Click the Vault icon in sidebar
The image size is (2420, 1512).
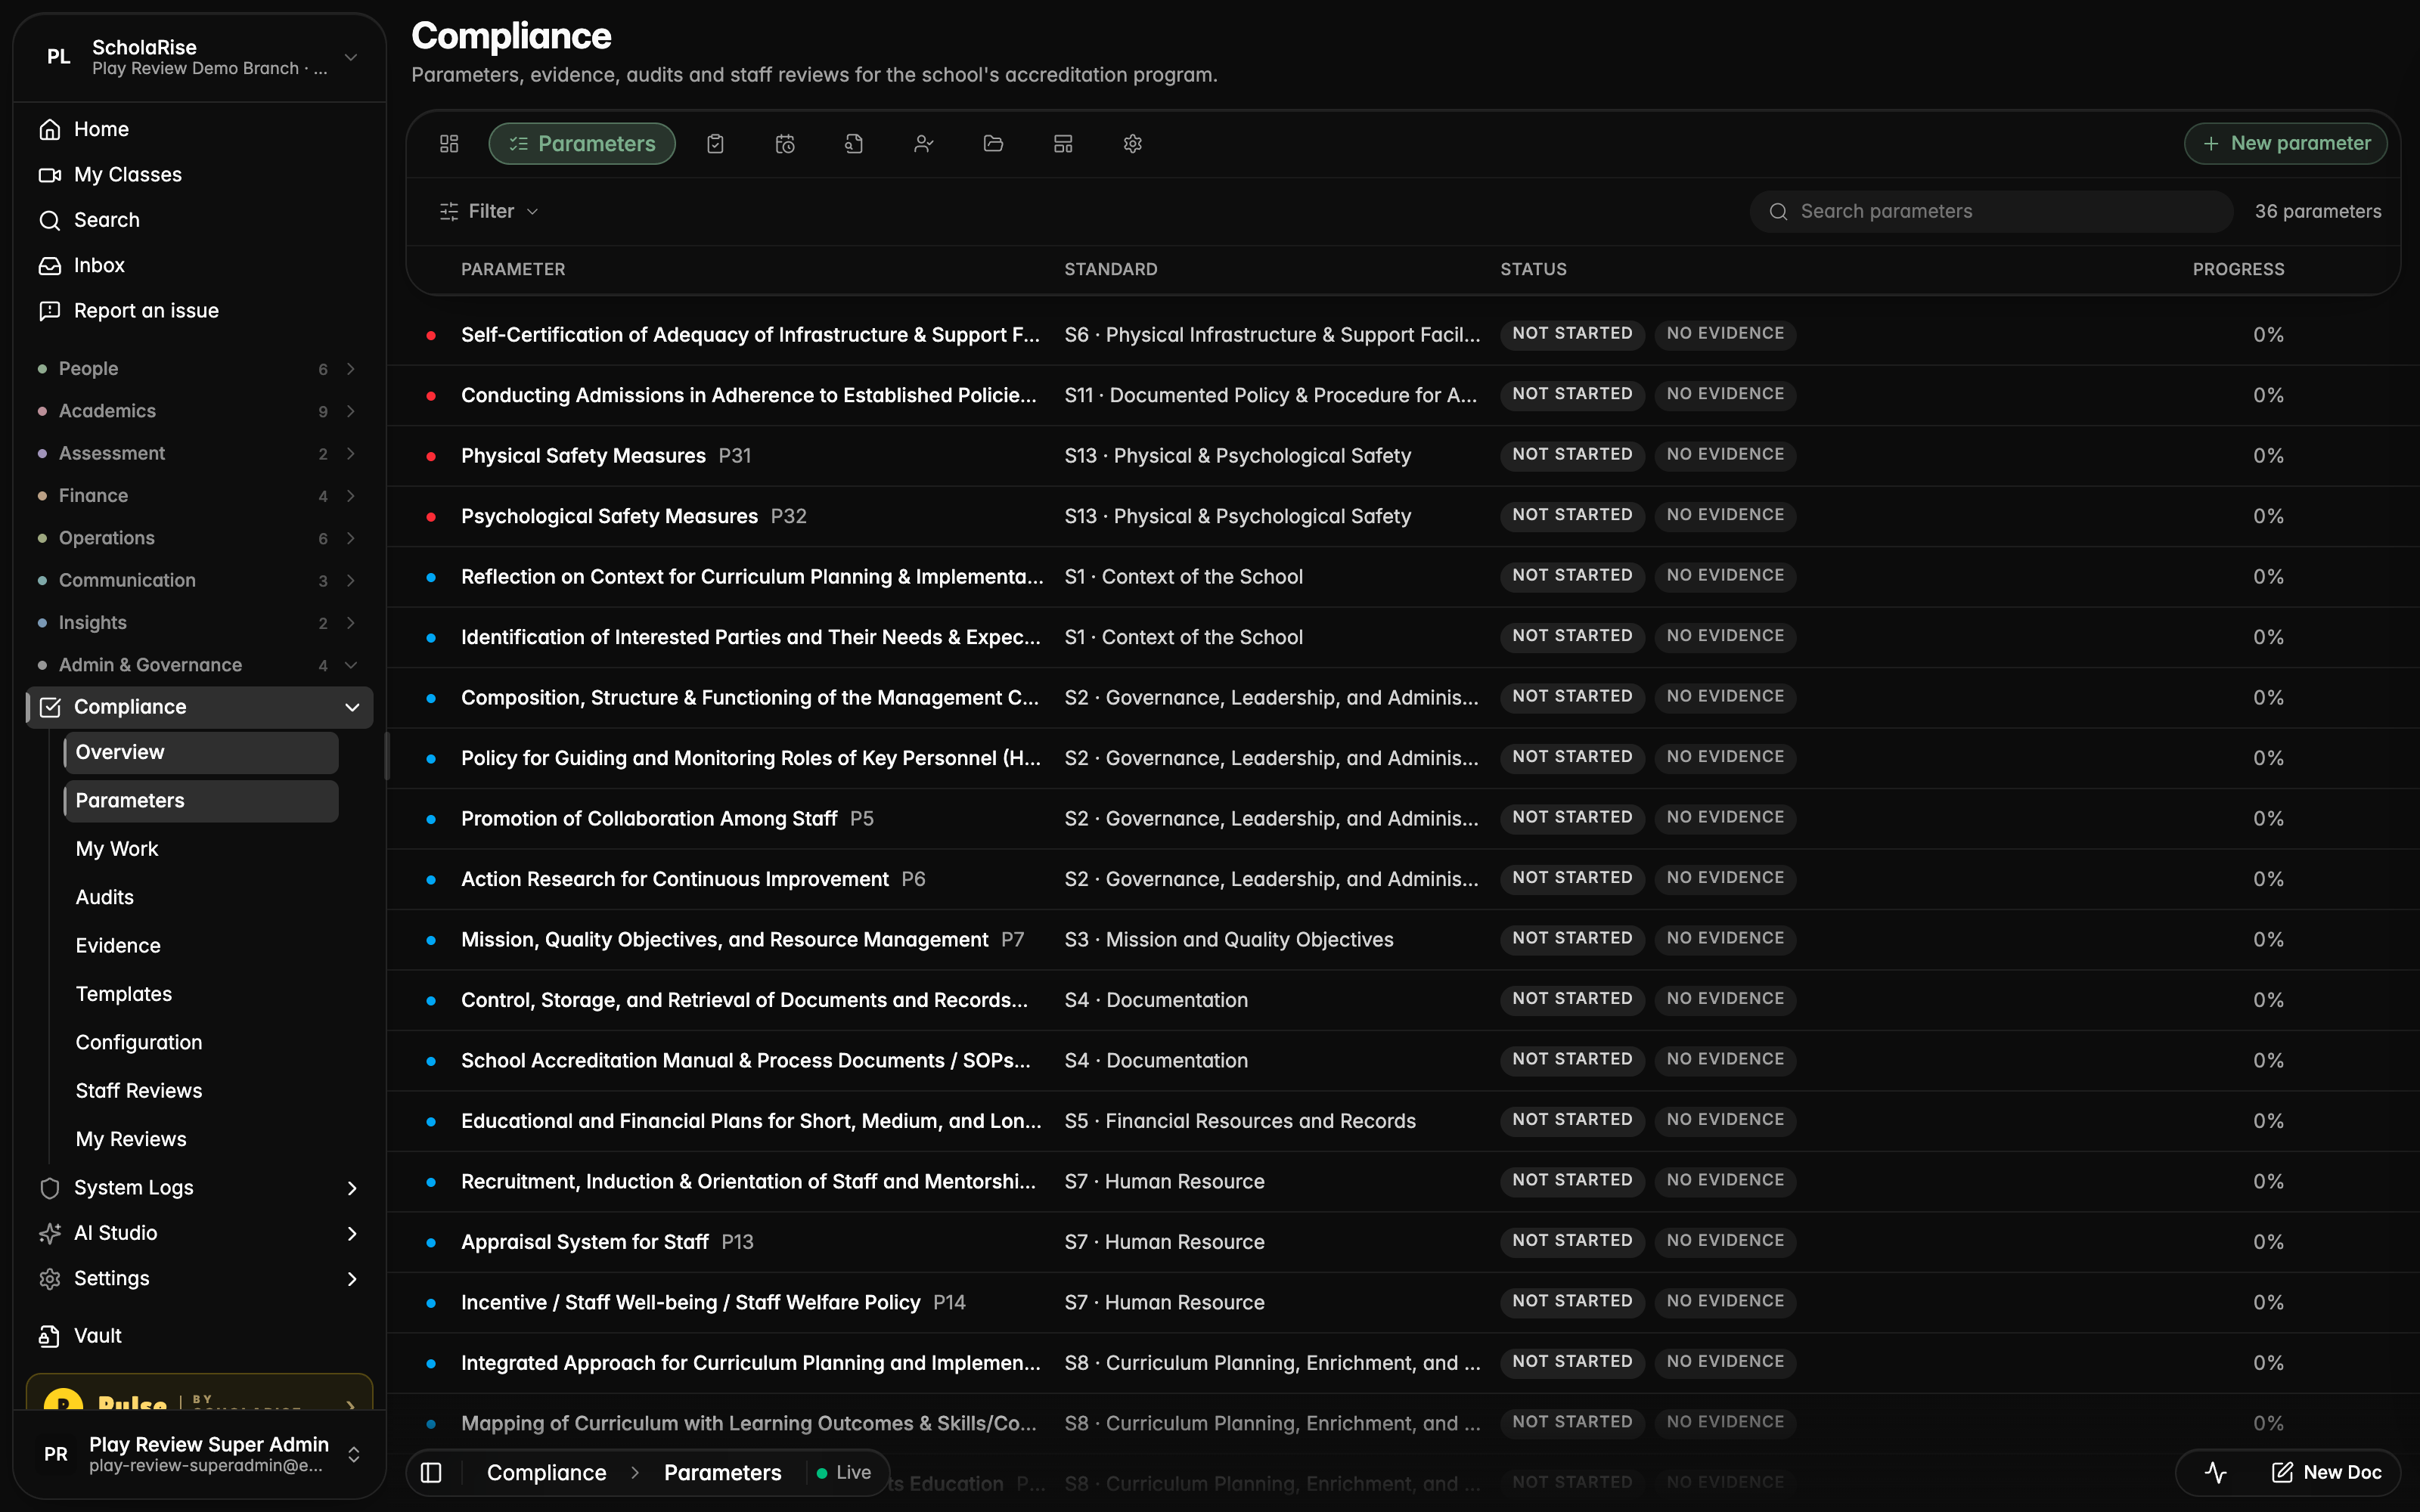click(50, 1336)
